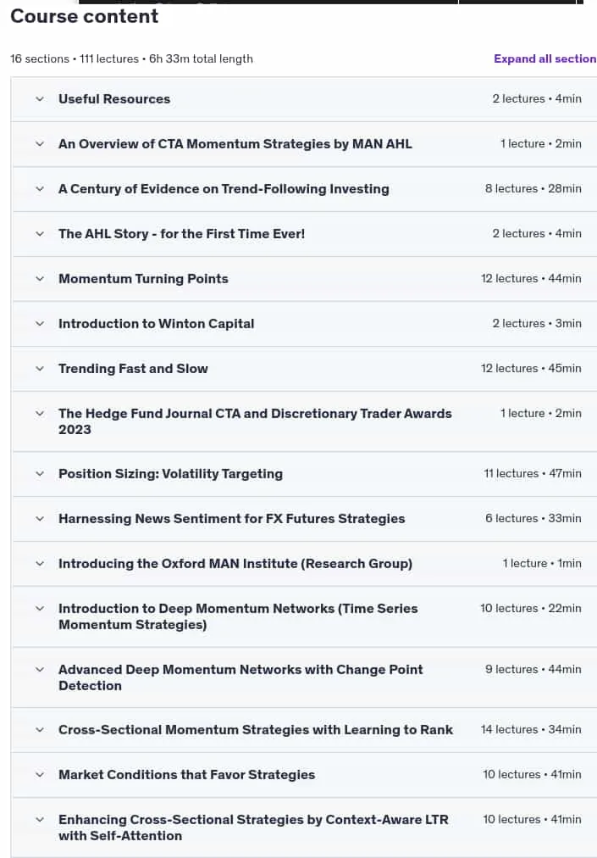Click chevron beside An Overview of CTA Momentum Strategies

(x=39, y=144)
